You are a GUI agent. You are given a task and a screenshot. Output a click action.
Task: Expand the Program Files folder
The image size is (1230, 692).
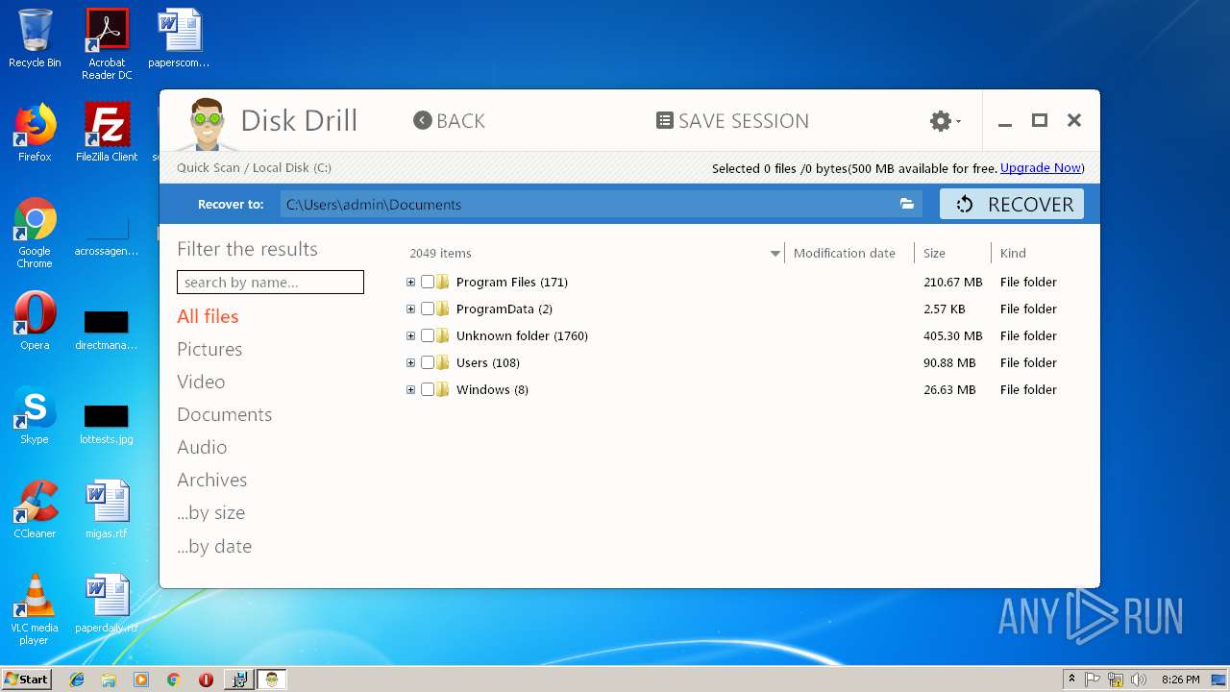[x=410, y=282]
